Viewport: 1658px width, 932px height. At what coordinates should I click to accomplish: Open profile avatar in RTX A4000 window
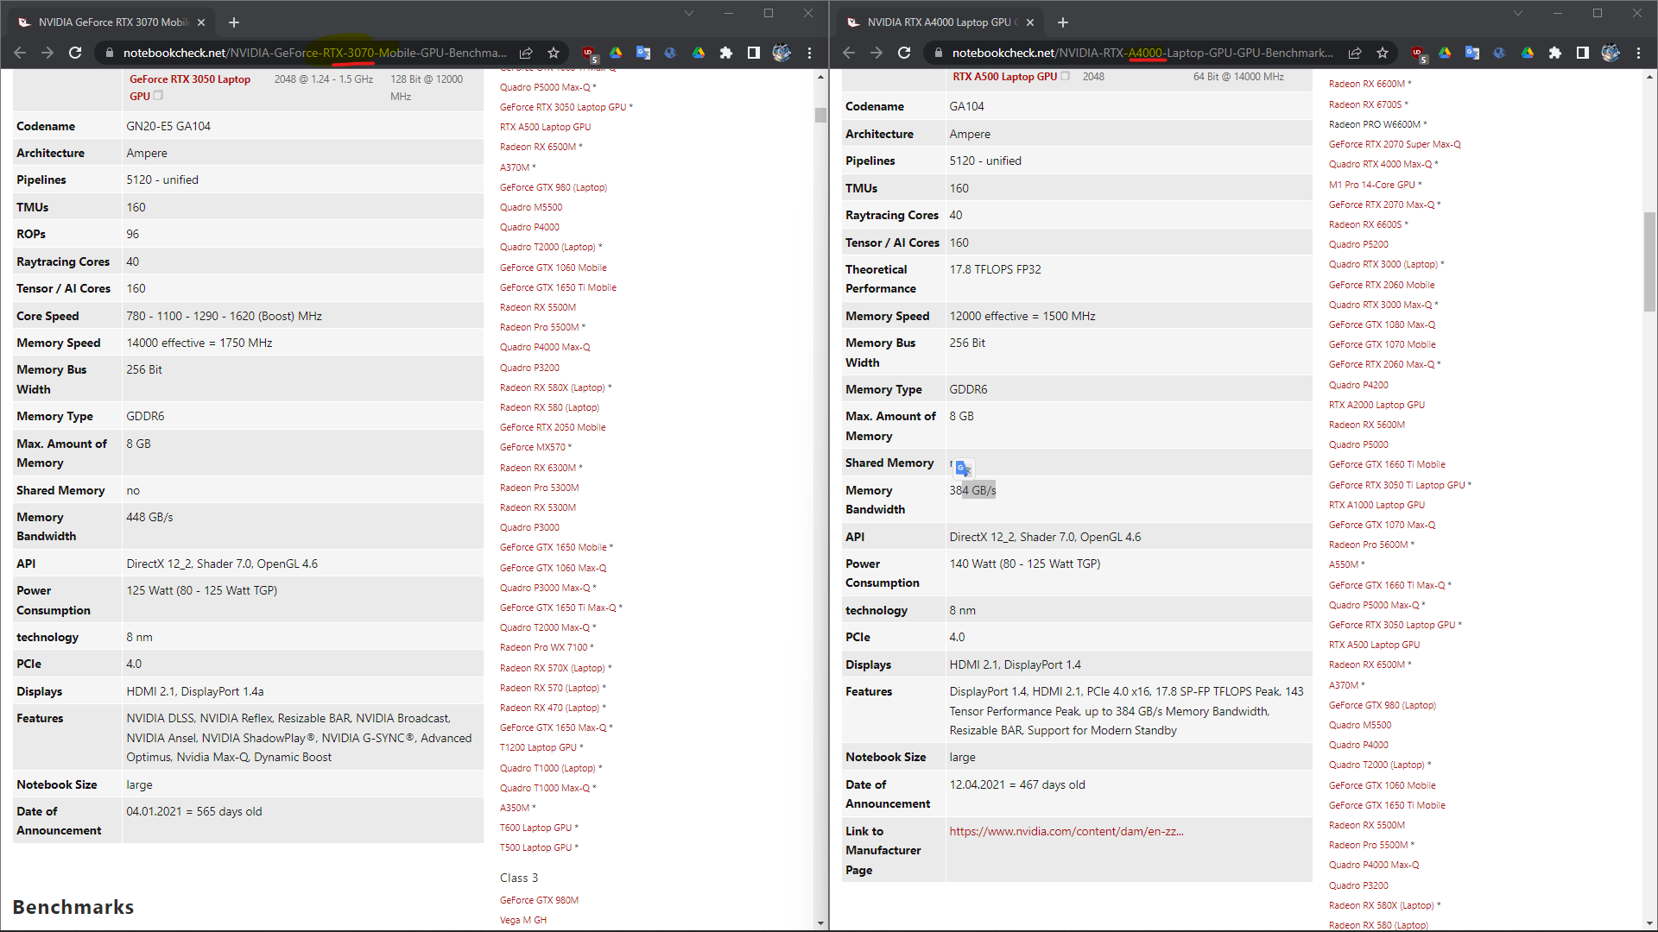(1611, 54)
